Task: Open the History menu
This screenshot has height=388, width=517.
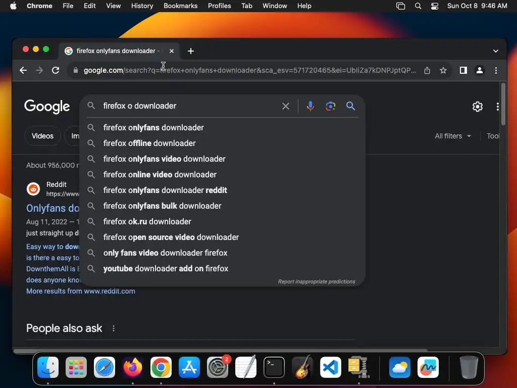Action: 142,6
